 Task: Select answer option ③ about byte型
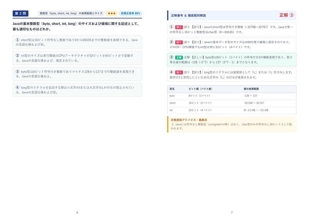click(77, 74)
